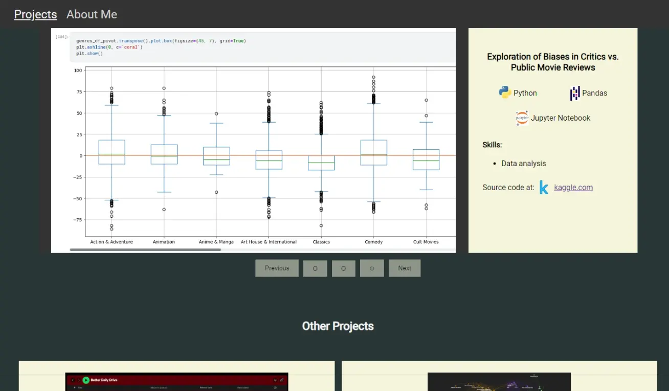
Task: Click the Python logo icon
Action: point(505,93)
